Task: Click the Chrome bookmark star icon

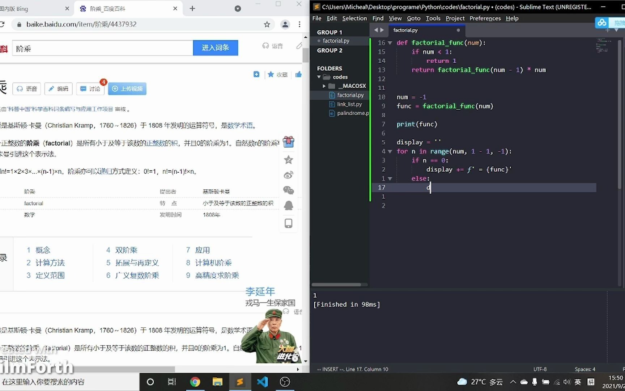Action: point(267,24)
